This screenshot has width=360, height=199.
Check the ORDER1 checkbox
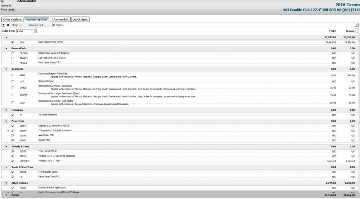(13, 53)
